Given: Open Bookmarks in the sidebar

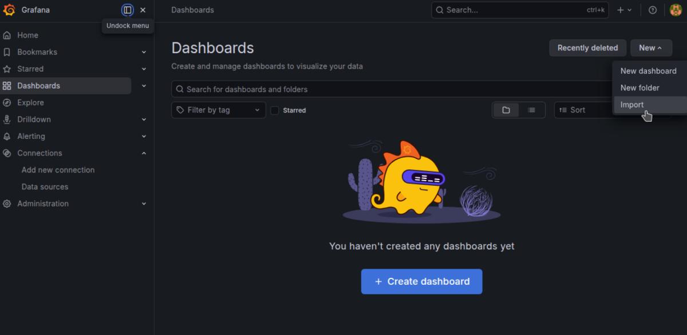Looking at the screenshot, I should (x=37, y=52).
